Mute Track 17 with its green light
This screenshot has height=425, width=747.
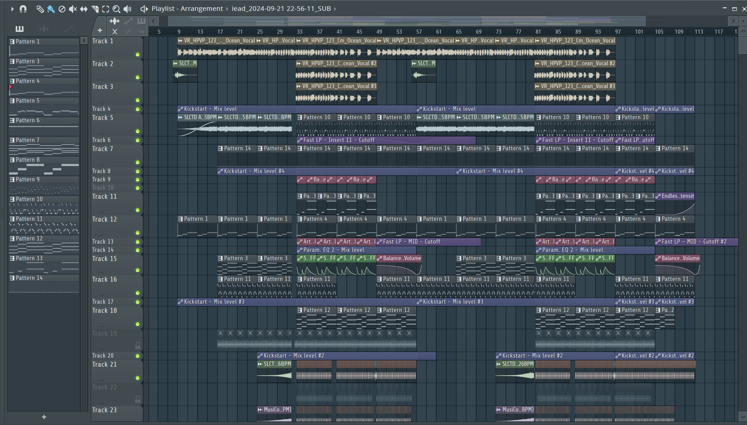[x=137, y=302]
